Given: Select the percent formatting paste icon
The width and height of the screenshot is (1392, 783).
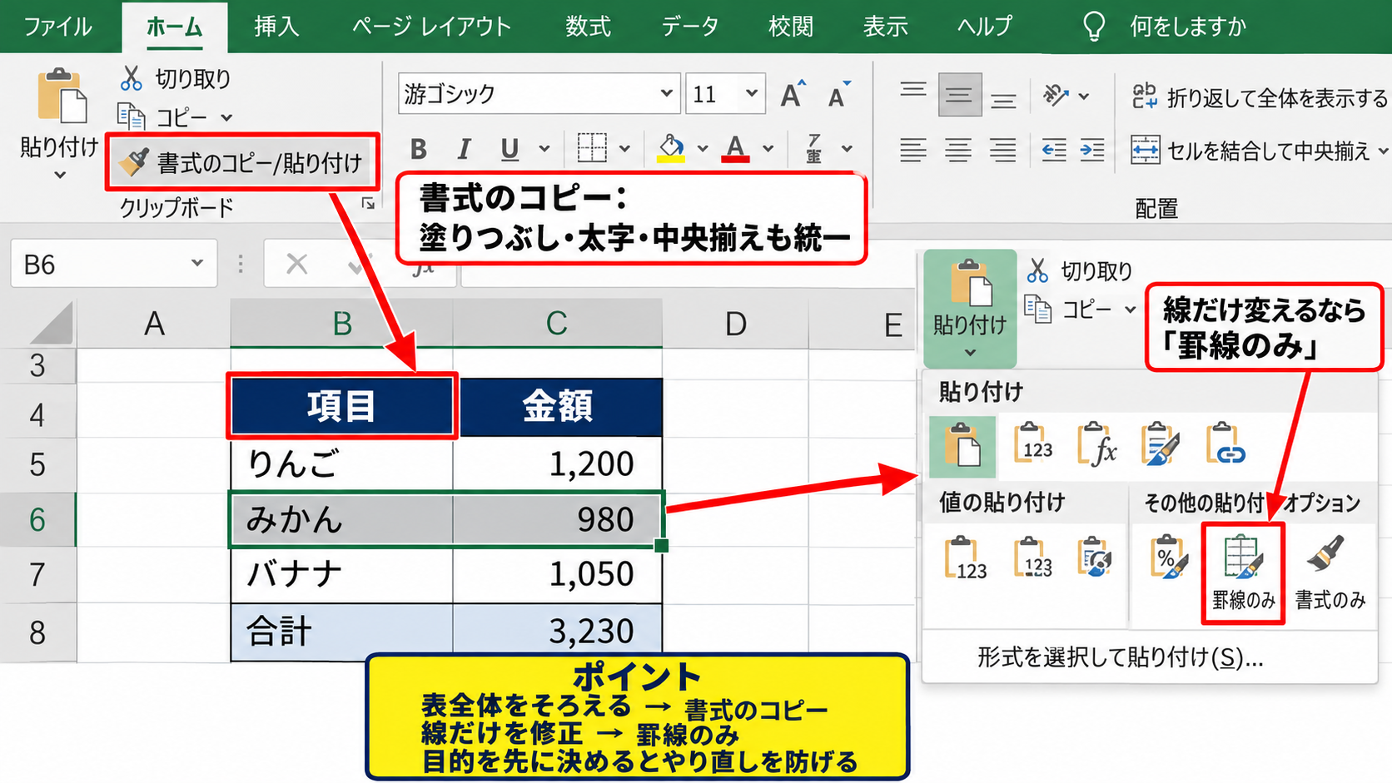Looking at the screenshot, I should 1169,558.
